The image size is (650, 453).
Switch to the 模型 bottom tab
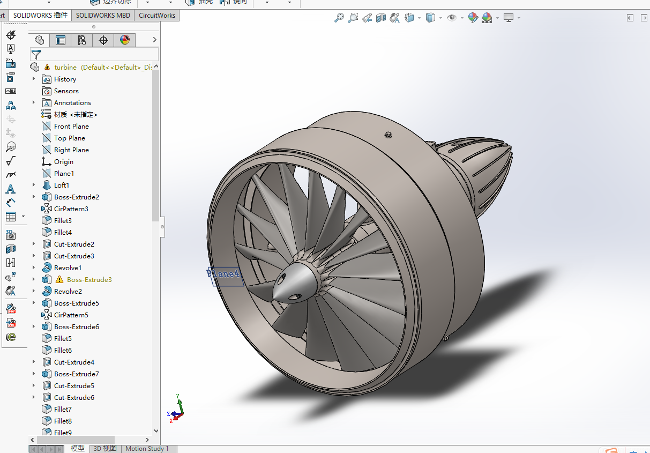click(x=78, y=449)
